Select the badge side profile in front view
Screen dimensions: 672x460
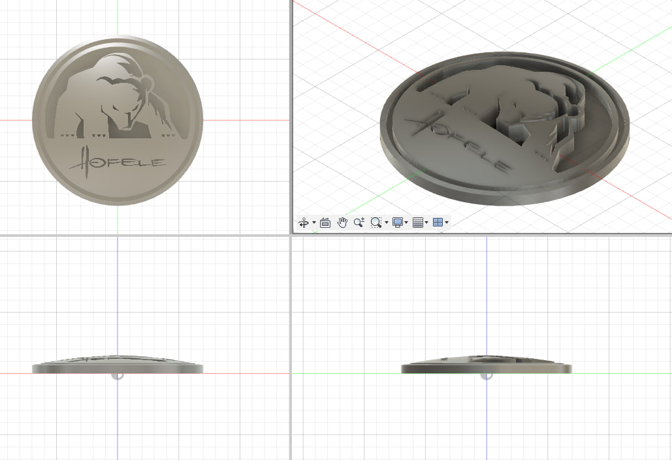click(x=118, y=364)
